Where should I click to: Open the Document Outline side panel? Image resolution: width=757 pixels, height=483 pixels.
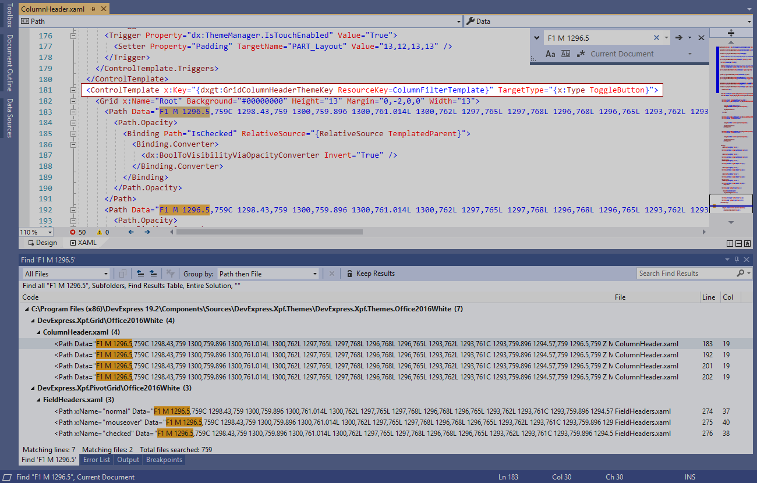pos(9,63)
